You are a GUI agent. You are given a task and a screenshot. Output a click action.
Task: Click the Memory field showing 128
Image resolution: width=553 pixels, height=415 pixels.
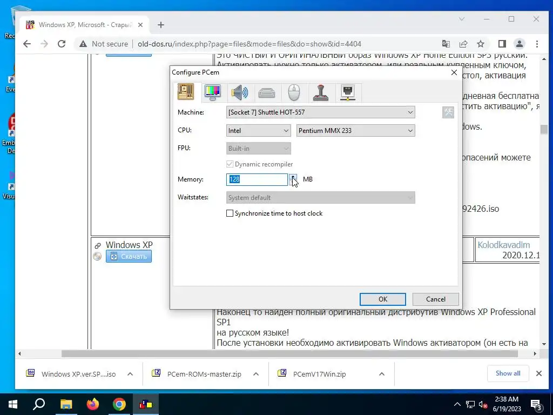pyautogui.click(x=257, y=179)
